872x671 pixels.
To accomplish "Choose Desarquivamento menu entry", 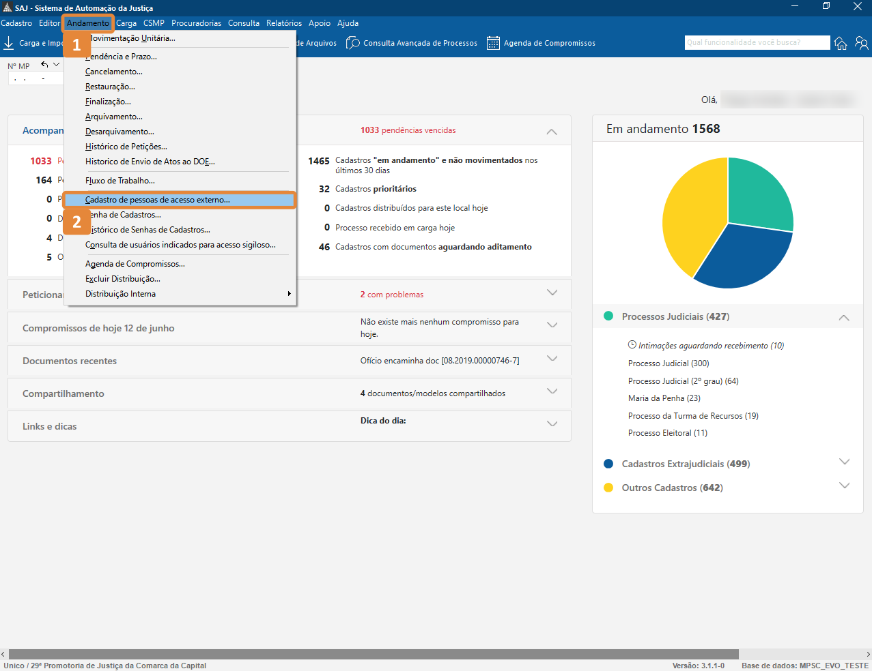I will (x=180, y=132).
